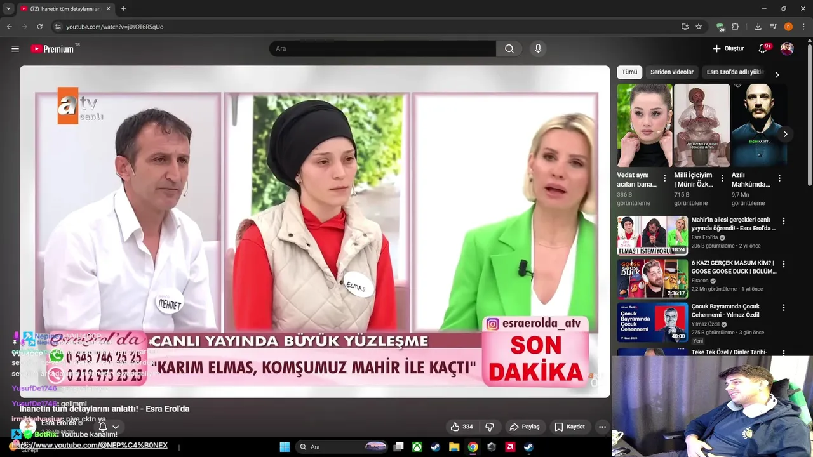
Task: Focus the YouTube Ara search box
Action: [x=382, y=49]
